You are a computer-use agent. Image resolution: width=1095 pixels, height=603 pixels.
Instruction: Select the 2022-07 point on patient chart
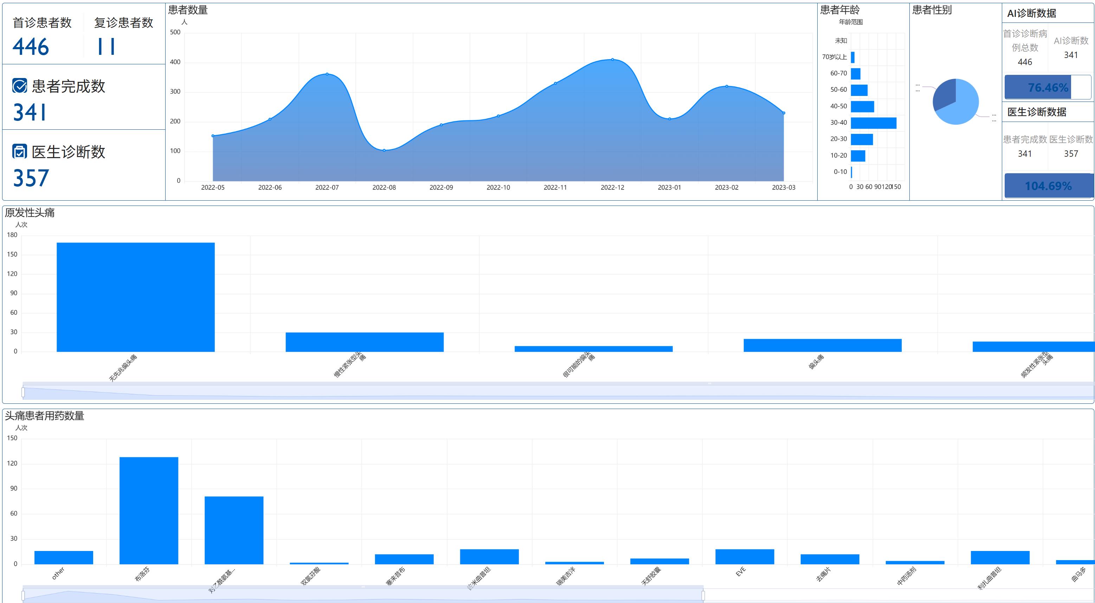tap(327, 74)
